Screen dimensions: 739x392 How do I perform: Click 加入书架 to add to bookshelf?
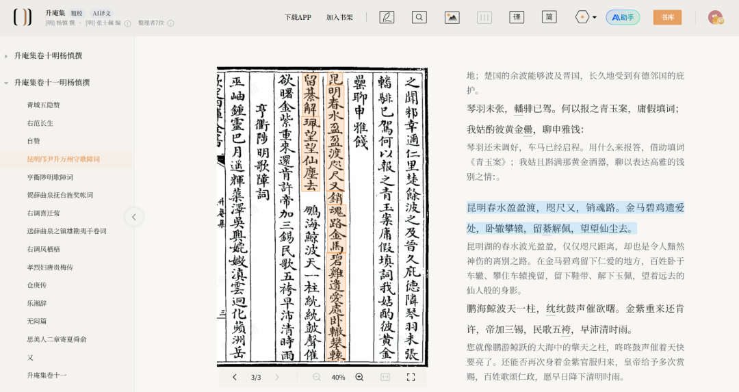tap(339, 17)
